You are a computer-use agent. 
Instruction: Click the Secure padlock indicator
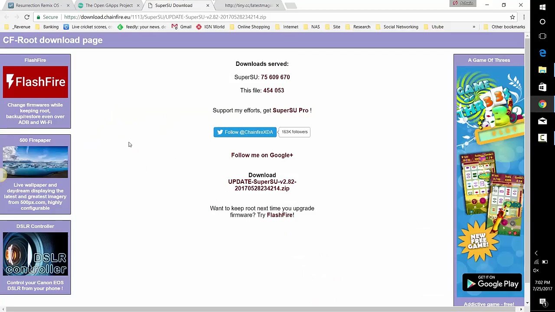[46, 17]
